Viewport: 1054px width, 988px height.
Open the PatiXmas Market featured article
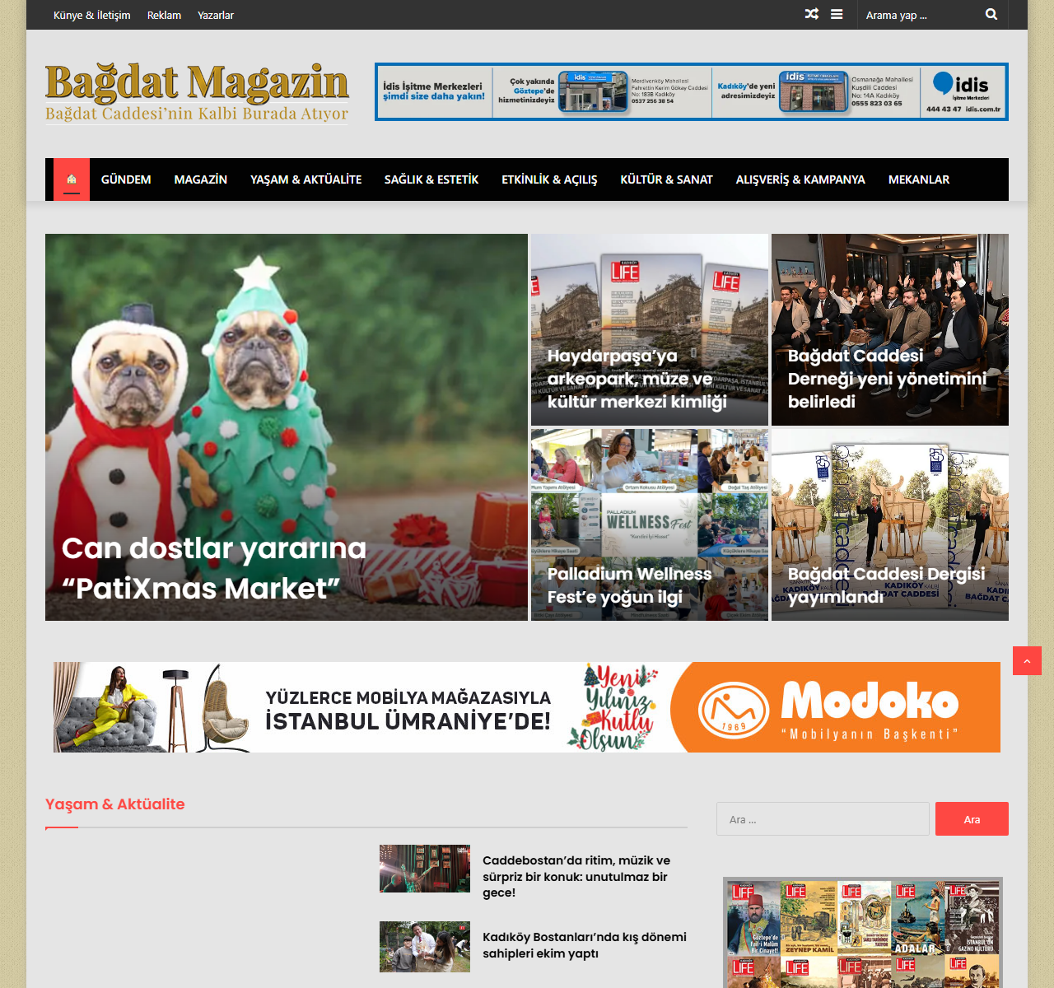click(214, 568)
